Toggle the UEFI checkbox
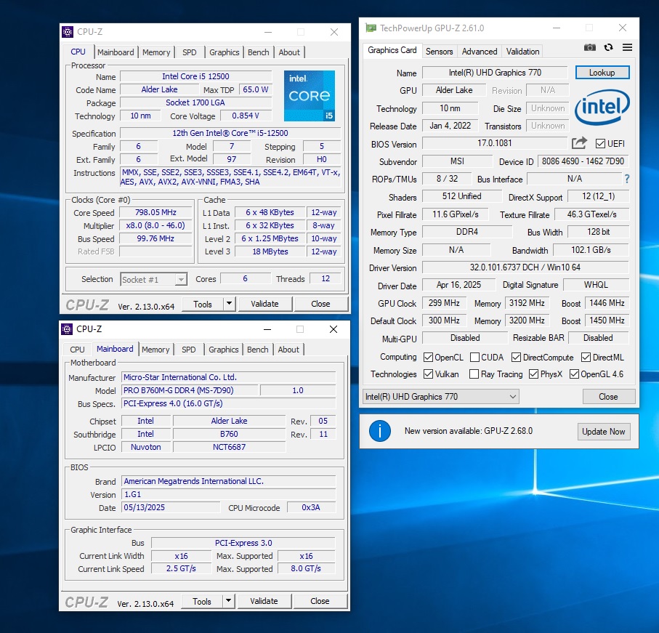 [x=600, y=144]
